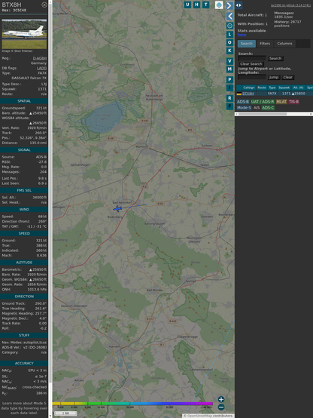This screenshot has width=313, height=418.
Task: Switch to the Filters tab
Action: [265, 44]
